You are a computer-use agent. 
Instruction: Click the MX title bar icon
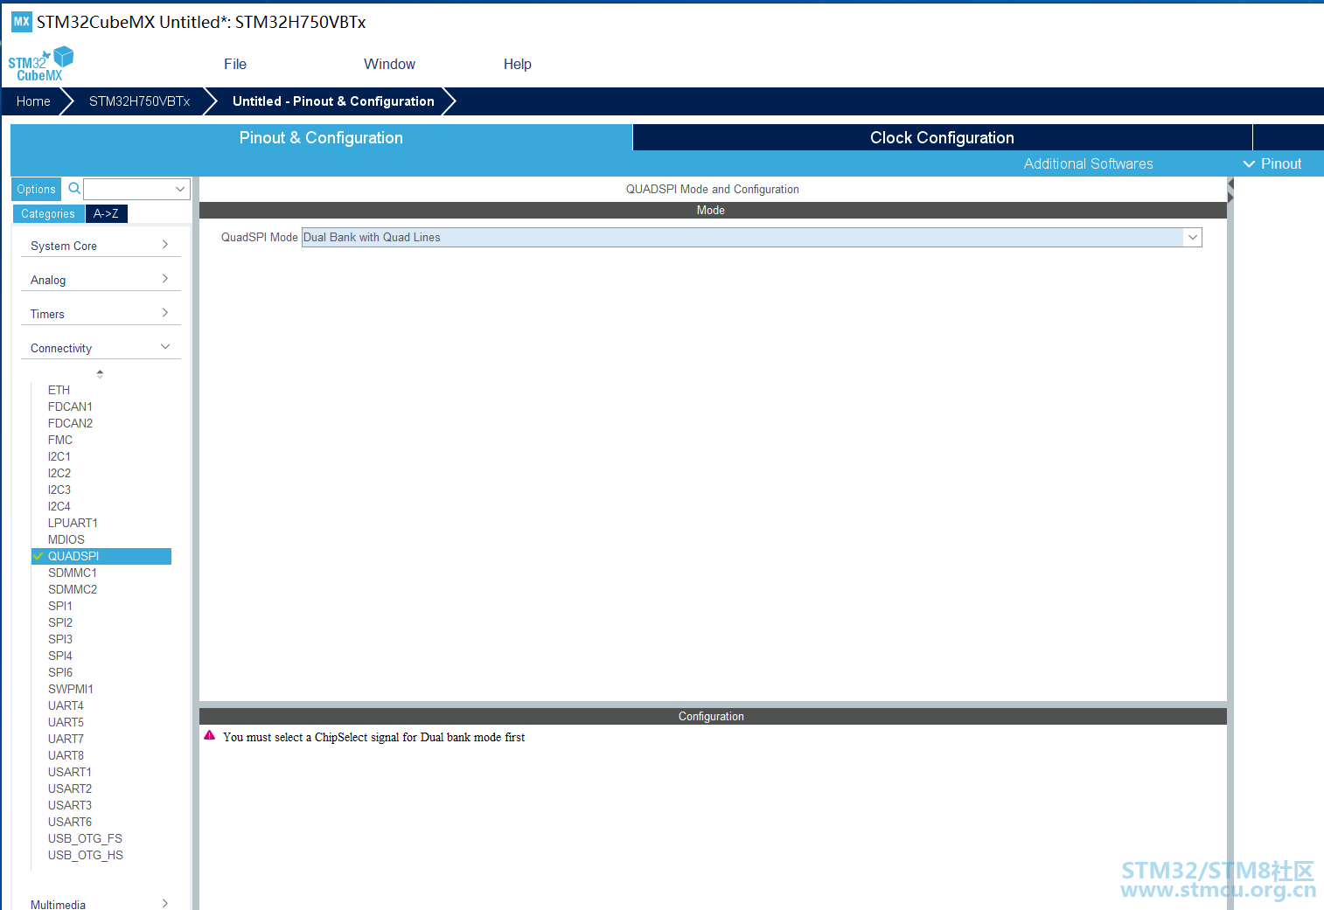[21, 22]
